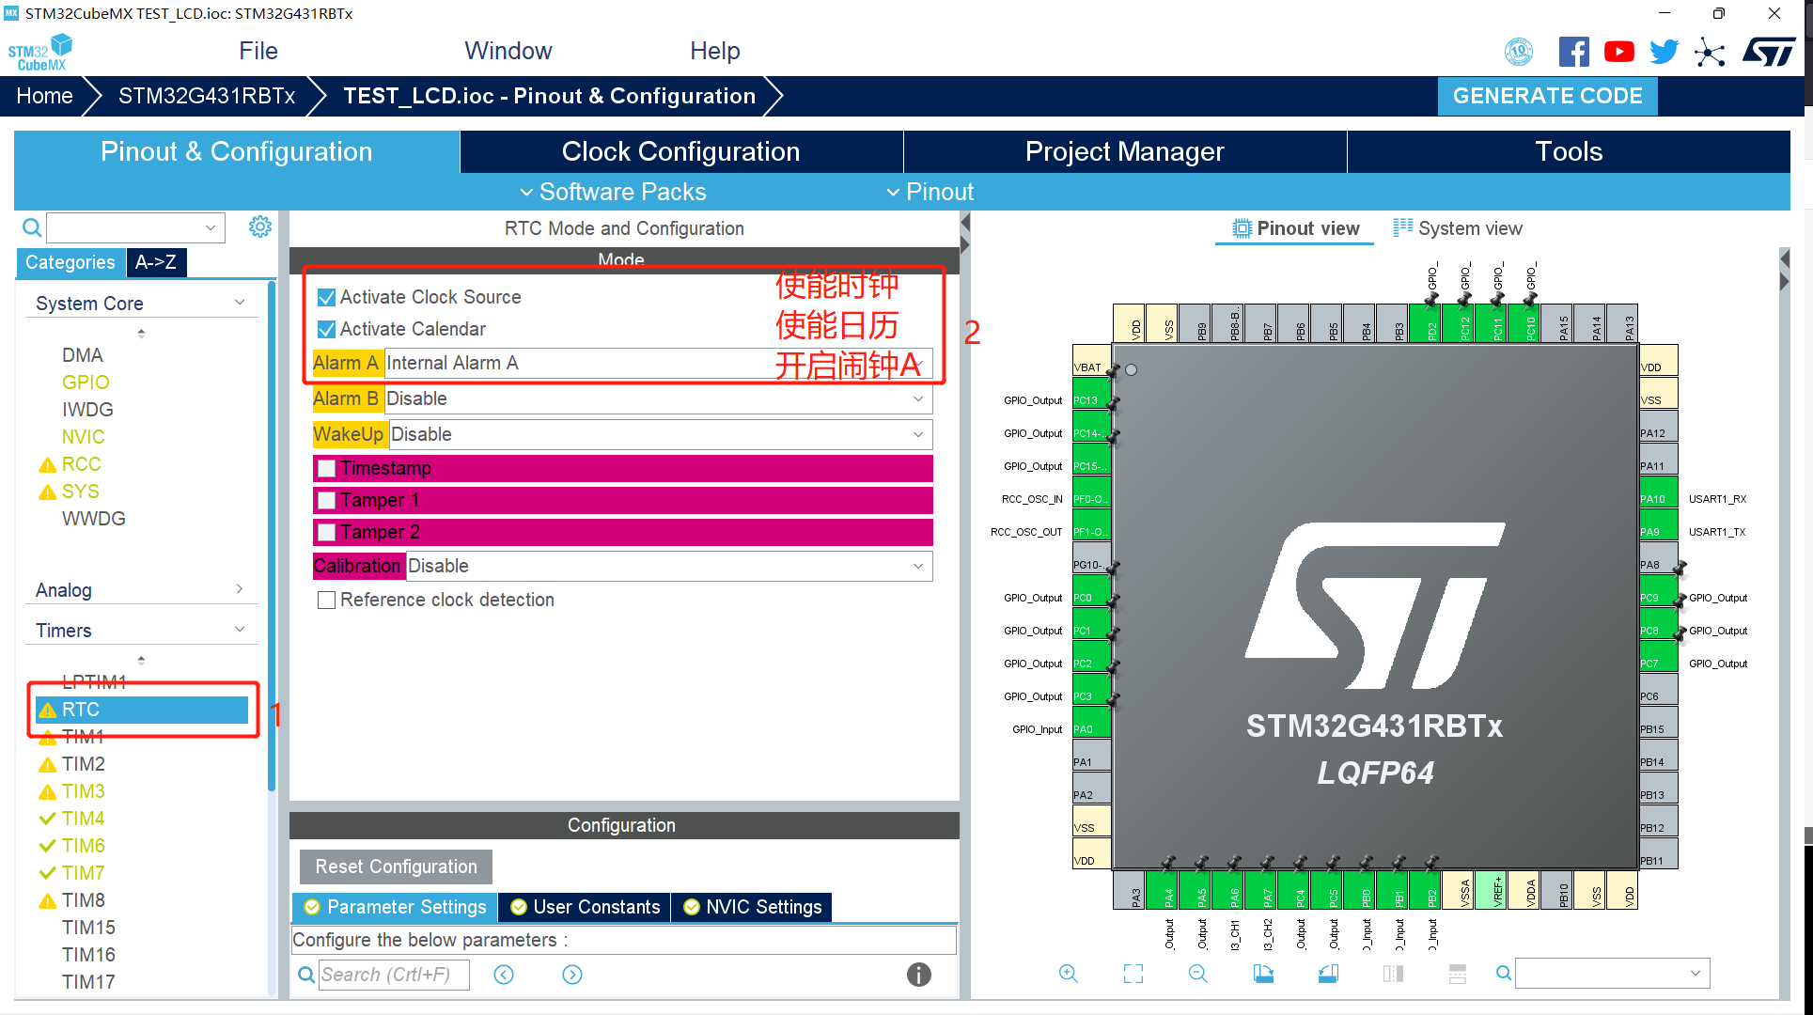
Task: Open ST Facebook page icon
Action: 1573,52
